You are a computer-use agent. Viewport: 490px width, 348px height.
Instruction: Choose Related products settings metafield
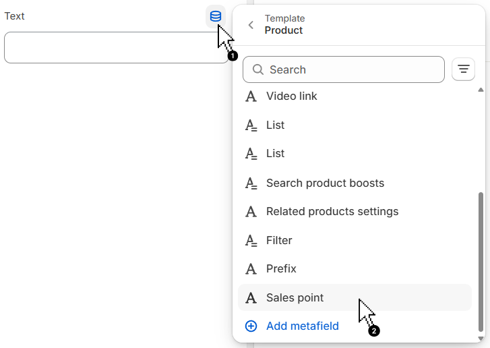coord(332,212)
